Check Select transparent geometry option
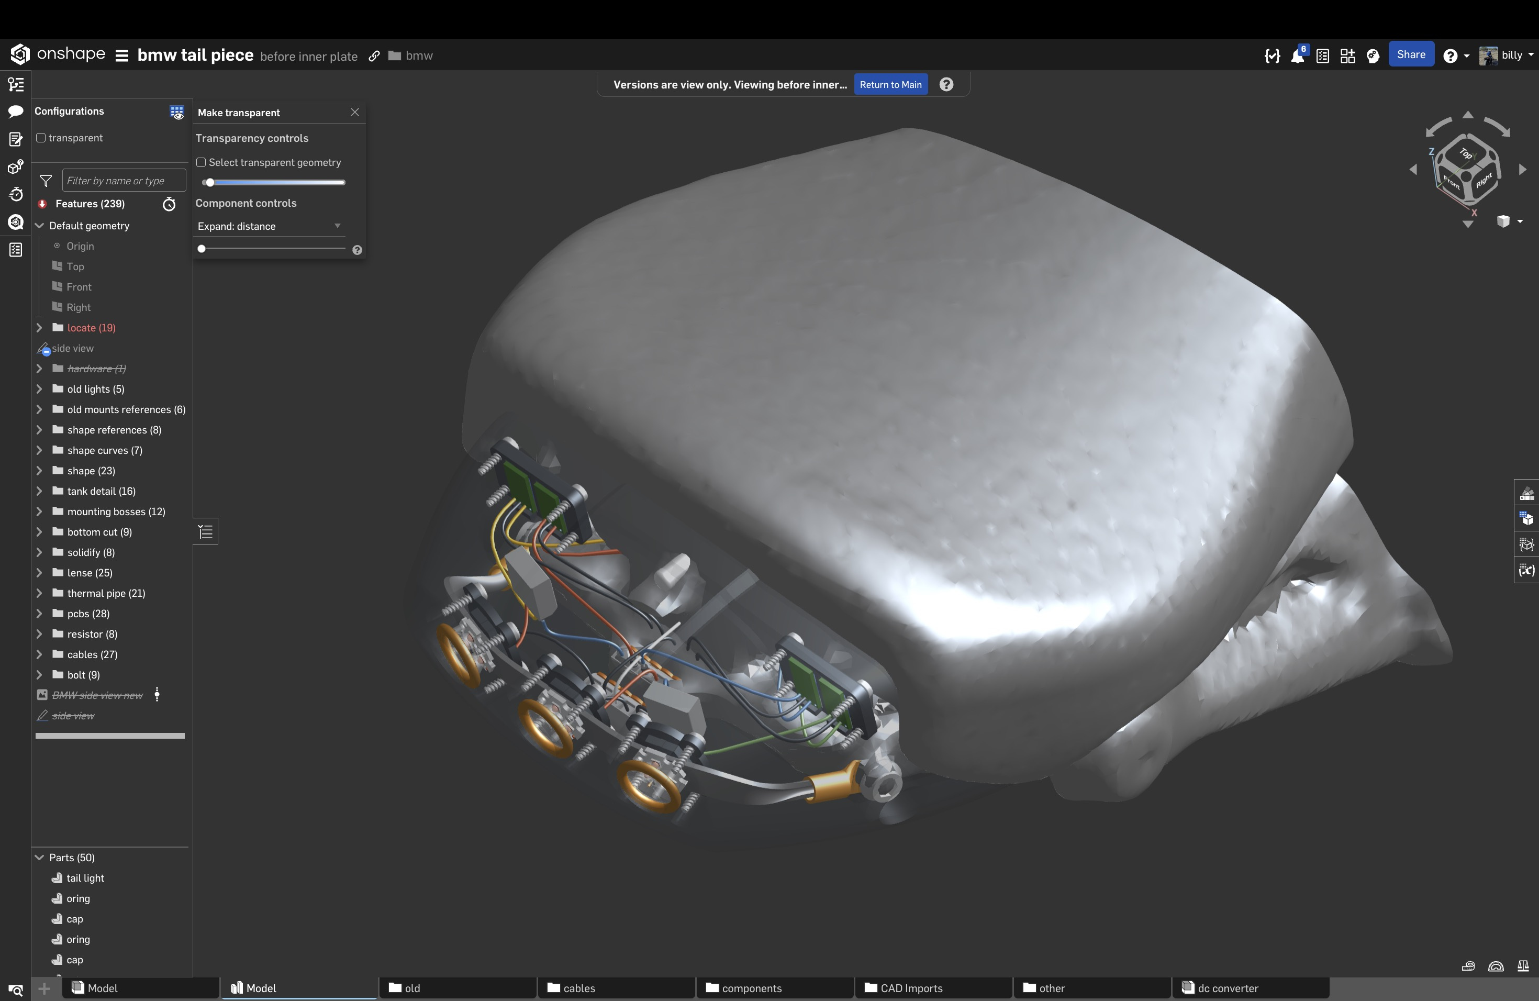This screenshot has height=1001, width=1539. [201, 162]
